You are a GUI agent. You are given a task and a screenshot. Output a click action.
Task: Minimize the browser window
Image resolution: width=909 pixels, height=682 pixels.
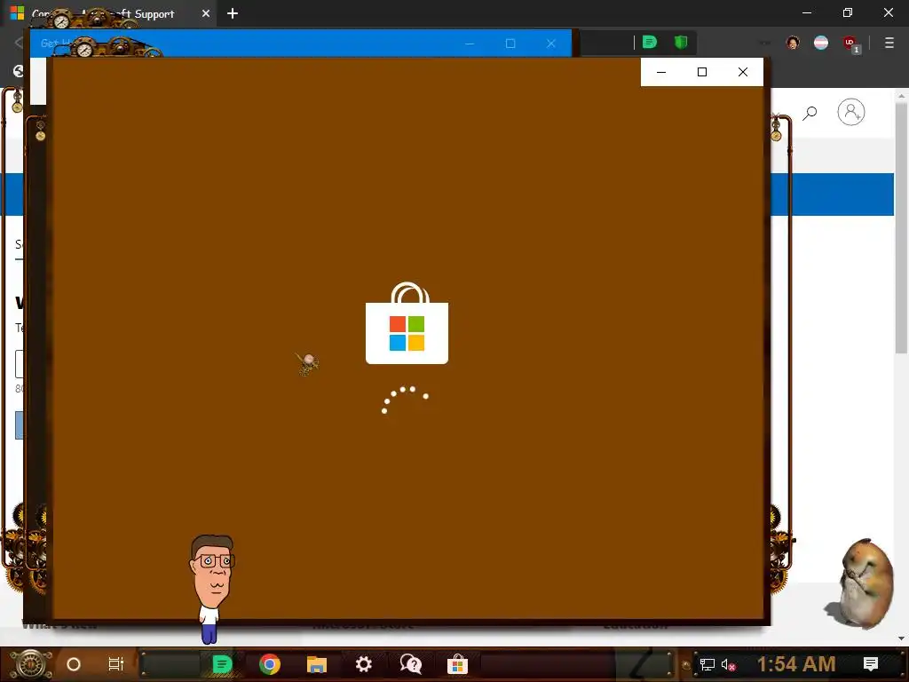[x=807, y=12]
